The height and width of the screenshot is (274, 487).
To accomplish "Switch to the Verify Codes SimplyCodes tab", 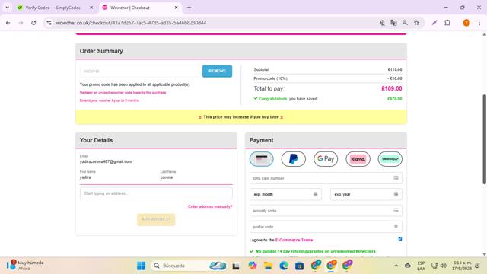I will click(53, 8).
